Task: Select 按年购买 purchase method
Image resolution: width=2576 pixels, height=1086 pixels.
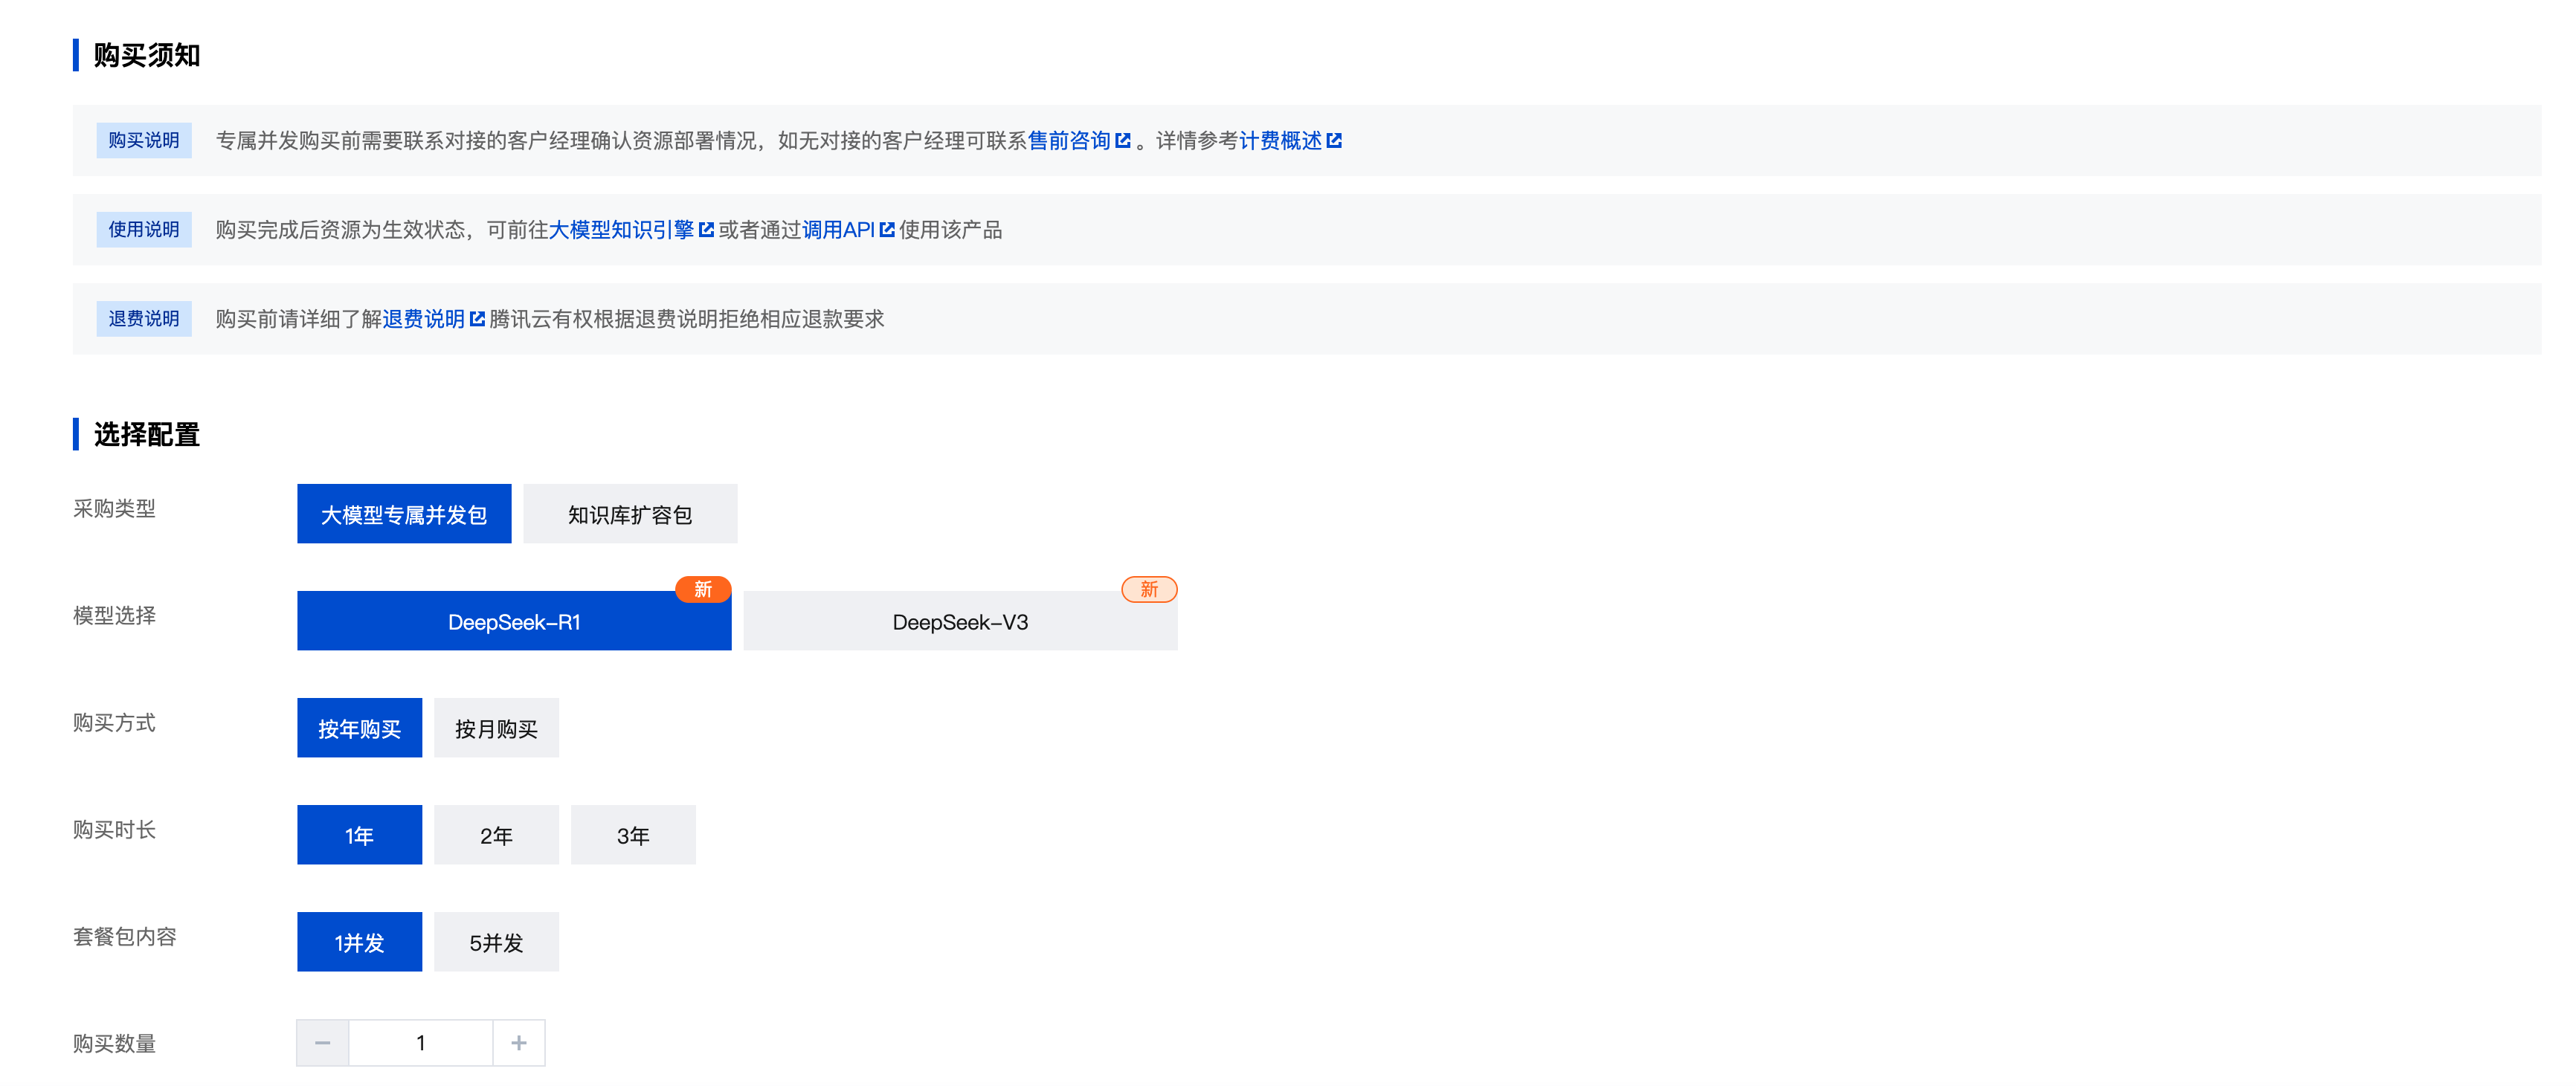Action: pyautogui.click(x=359, y=728)
